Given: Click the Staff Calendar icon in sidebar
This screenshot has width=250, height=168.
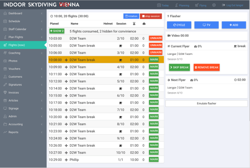Looking at the screenshot, I should pyautogui.click(x=5, y=29).
